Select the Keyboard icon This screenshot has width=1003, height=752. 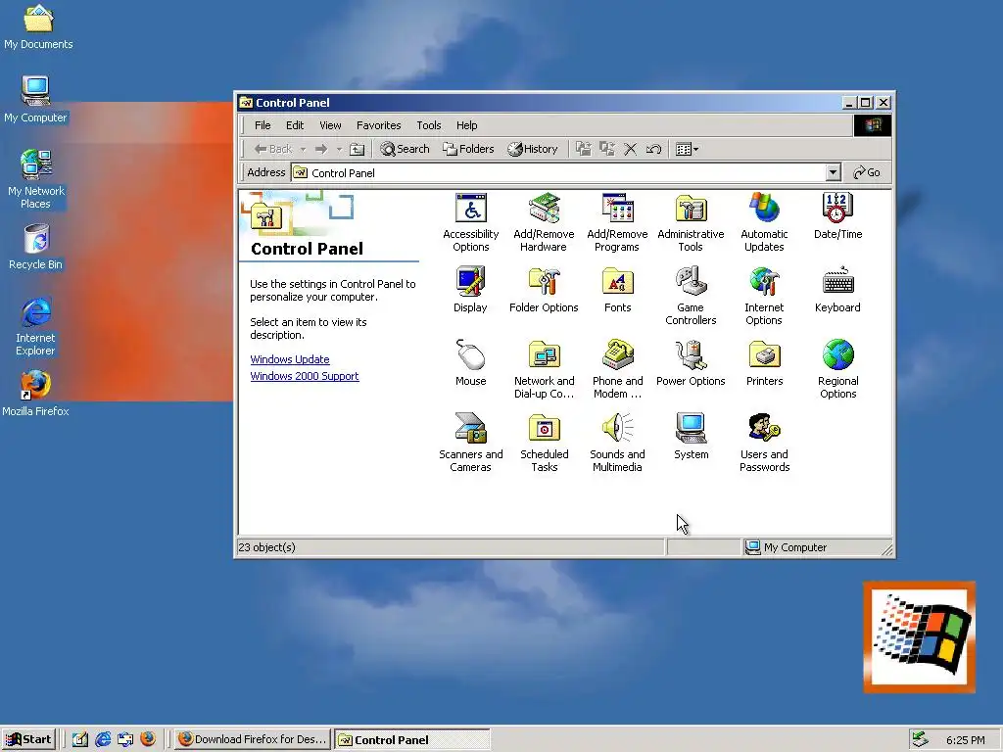click(x=838, y=290)
